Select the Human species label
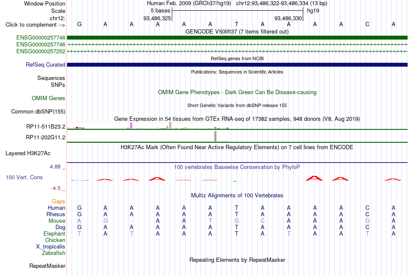 [56, 208]
